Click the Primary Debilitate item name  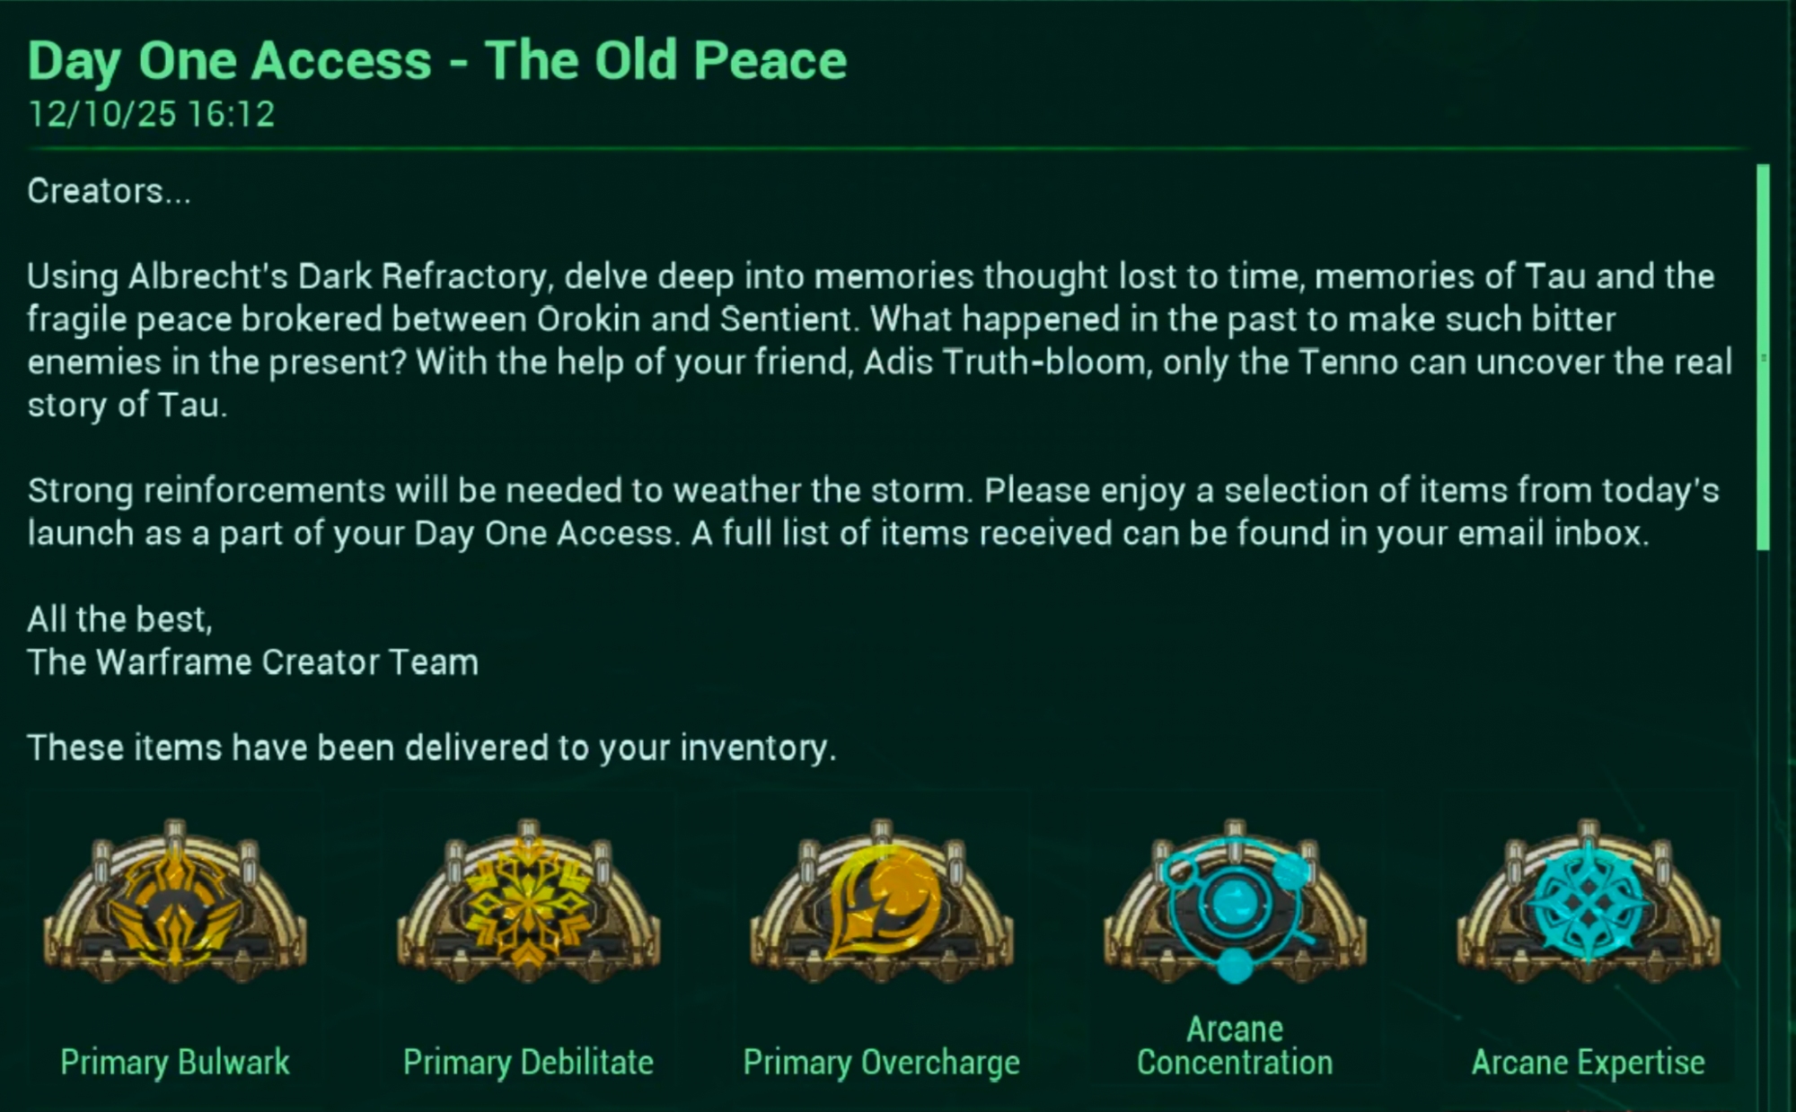(528, 1063)
